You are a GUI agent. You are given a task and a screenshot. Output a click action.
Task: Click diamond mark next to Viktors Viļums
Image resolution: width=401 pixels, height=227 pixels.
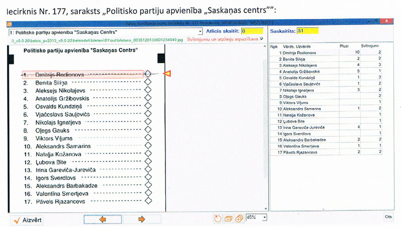click(148, 137)
